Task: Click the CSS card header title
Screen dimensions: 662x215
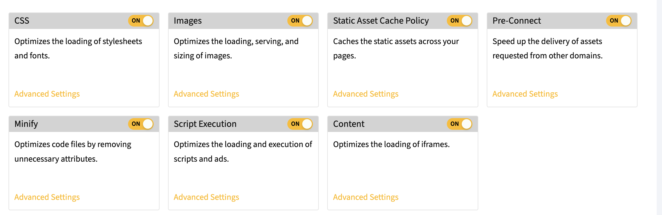Action: tap(22, 21)
